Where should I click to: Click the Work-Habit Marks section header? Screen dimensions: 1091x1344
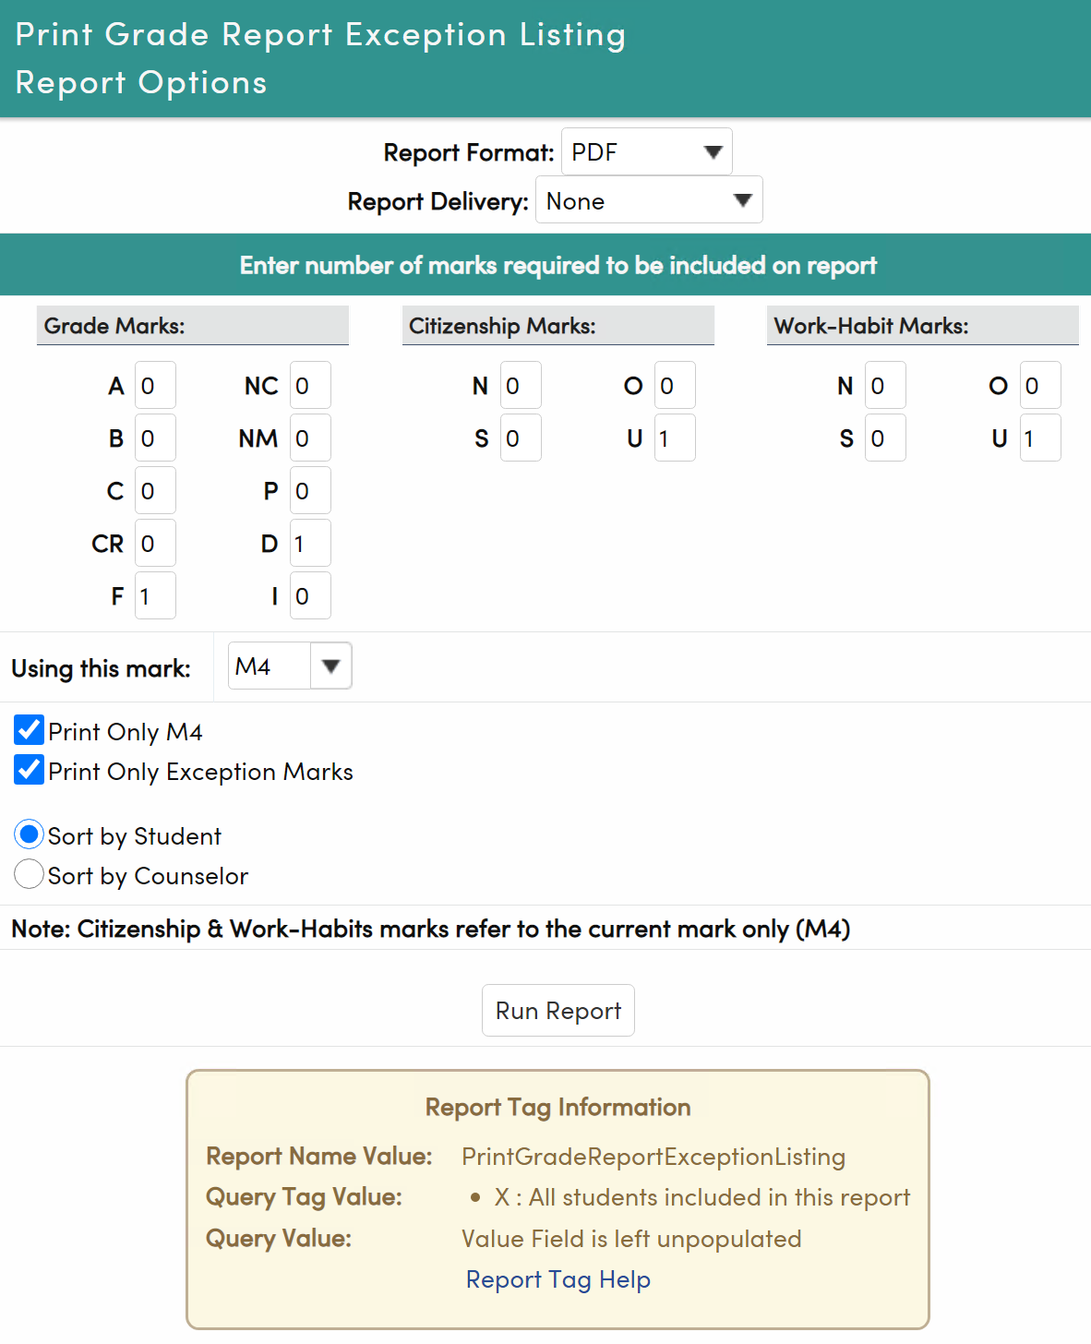tap(923, 325)
